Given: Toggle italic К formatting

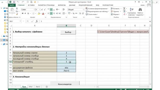Looking at the screenshot, I should pos(25,13).
